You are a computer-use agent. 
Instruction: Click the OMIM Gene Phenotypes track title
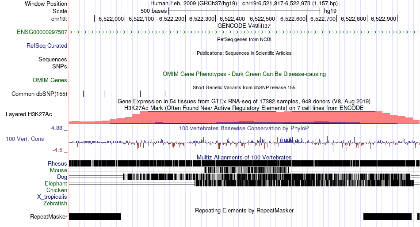coord(244,74)
